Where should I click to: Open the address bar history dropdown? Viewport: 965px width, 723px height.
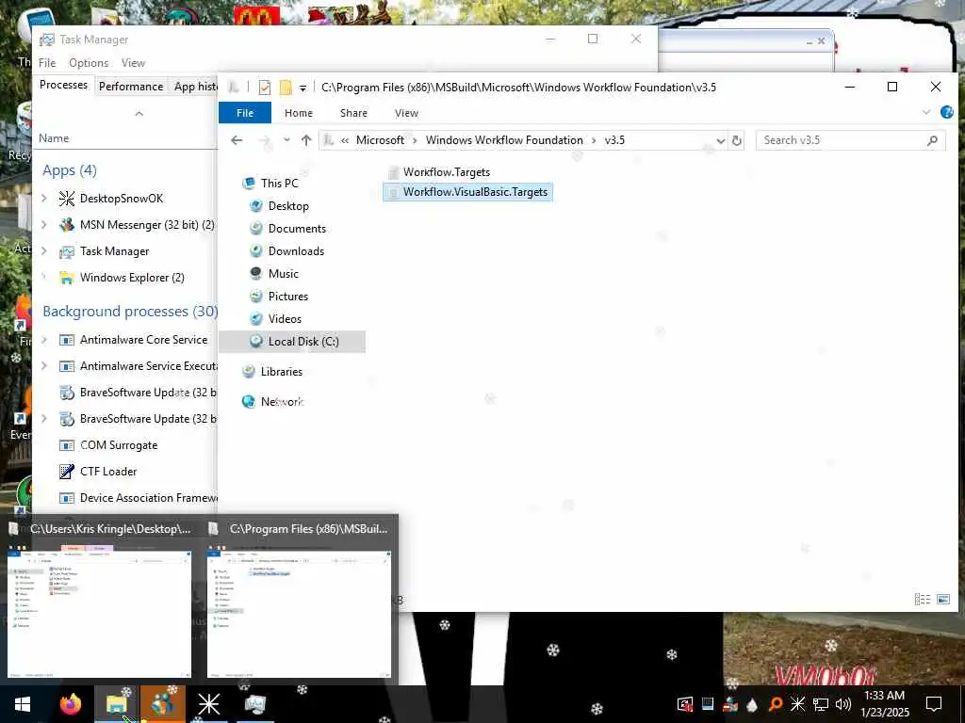point(721,141)
